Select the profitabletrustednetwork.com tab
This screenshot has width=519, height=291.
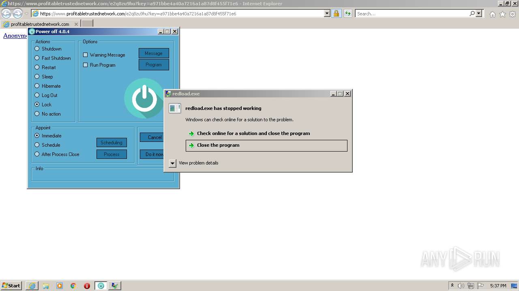point(40,24)
